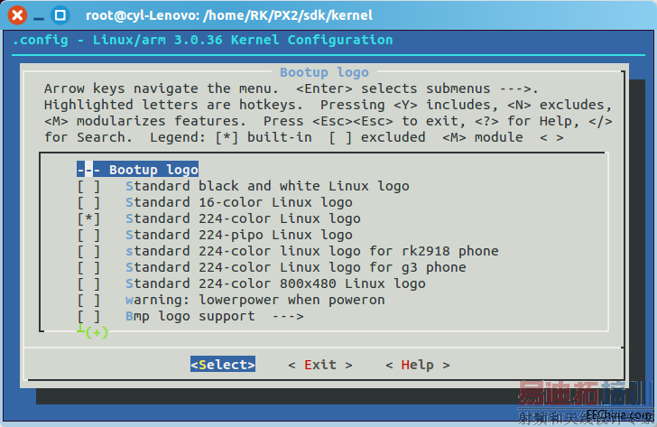Enable lowerpower when poweron warning checkbox
Screen dimensions: 657x427
[x=88, y=300]
